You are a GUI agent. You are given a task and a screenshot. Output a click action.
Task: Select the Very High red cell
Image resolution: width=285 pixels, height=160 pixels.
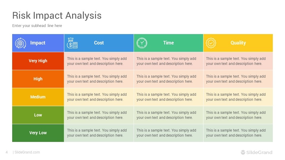38,61
